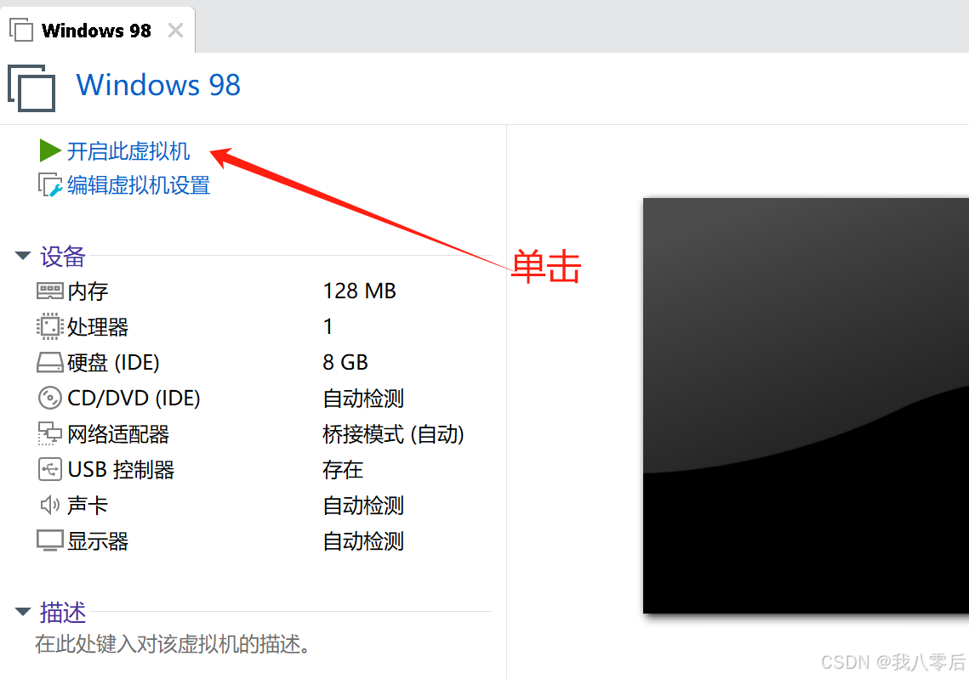The image size is (969, 679).
Task: Click the description text field
Action: point(173,644)
